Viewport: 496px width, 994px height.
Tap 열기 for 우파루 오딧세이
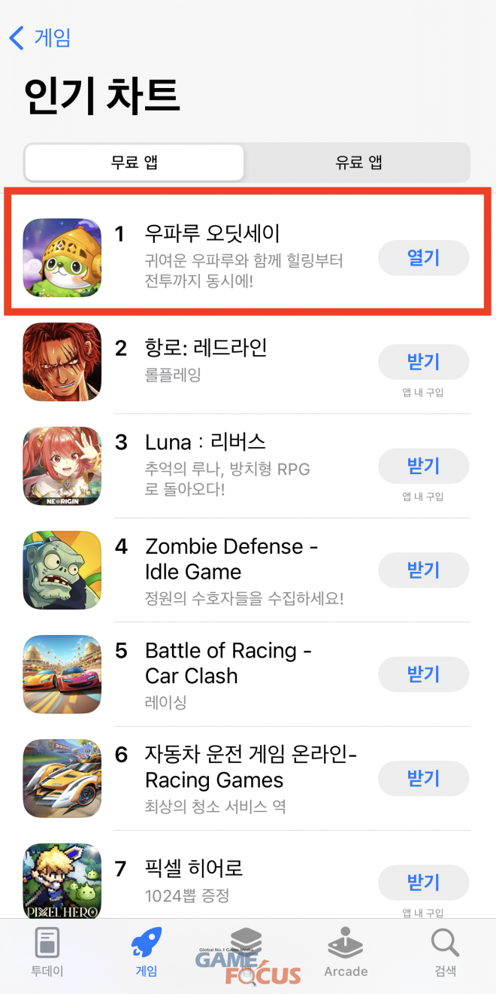[423, 258]
